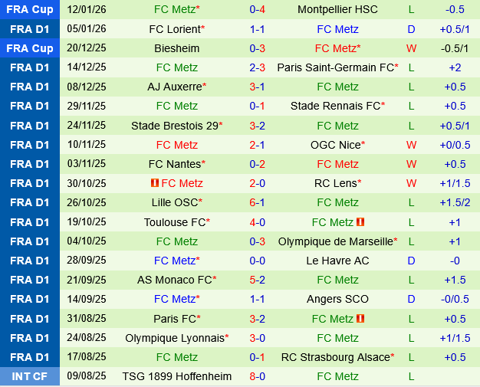Click FRA Cup label for the 12/01/26 match
The width and height of the screenshot is (480, 387).
[31, 9]
